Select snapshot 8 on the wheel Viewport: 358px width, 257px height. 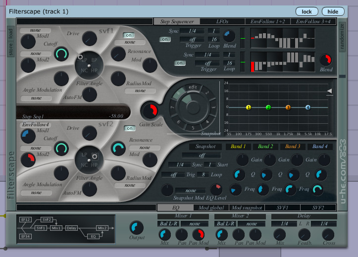pos(179,93)
